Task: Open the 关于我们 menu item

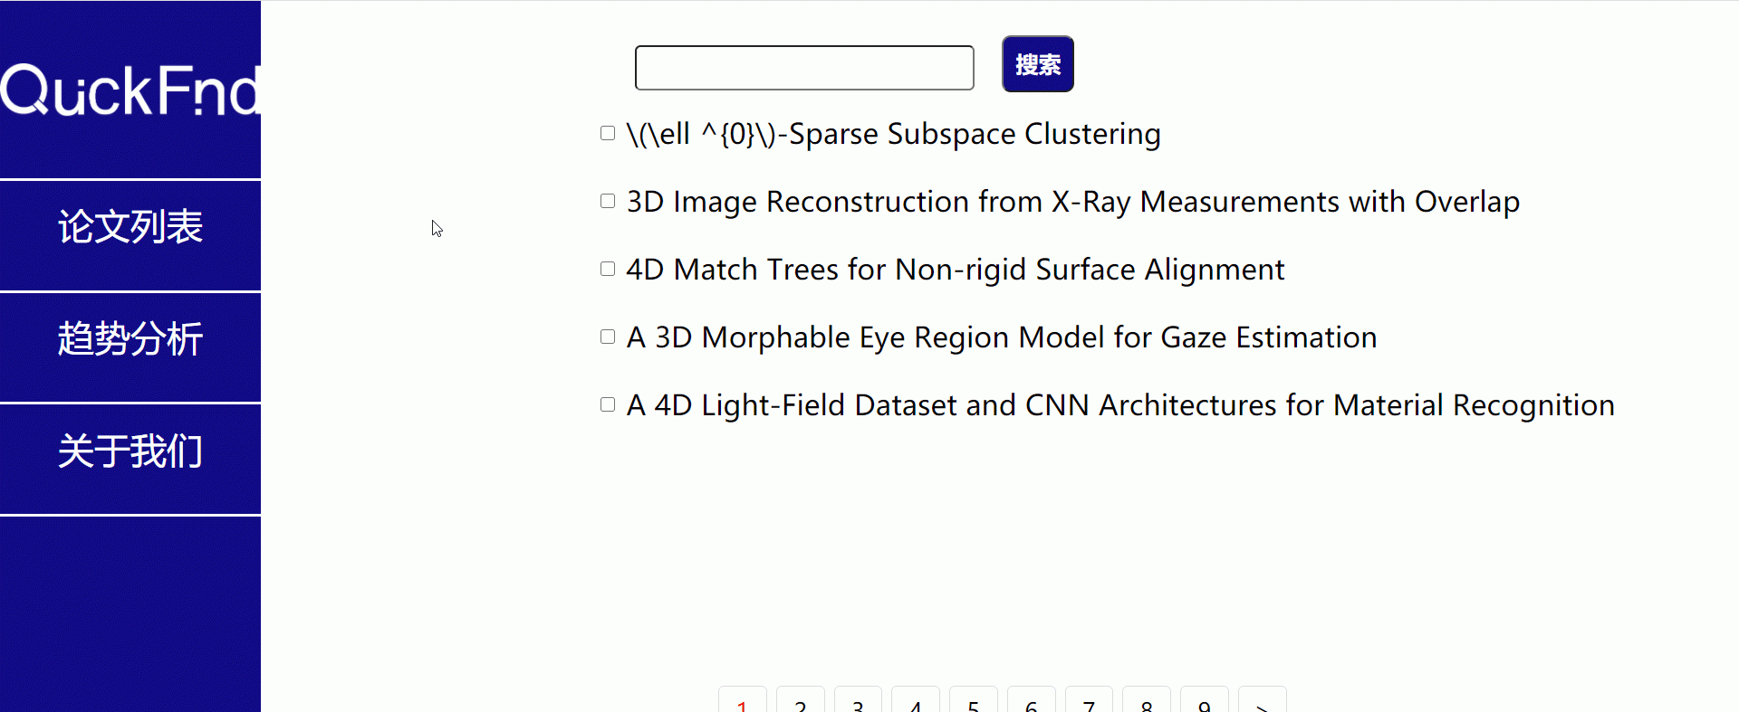Action: [130, 460]
